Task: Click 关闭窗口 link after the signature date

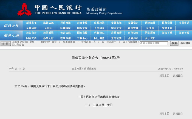Action: [178, 114]
